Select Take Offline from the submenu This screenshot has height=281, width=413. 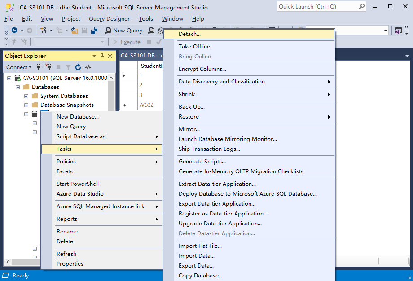point(194,47)
